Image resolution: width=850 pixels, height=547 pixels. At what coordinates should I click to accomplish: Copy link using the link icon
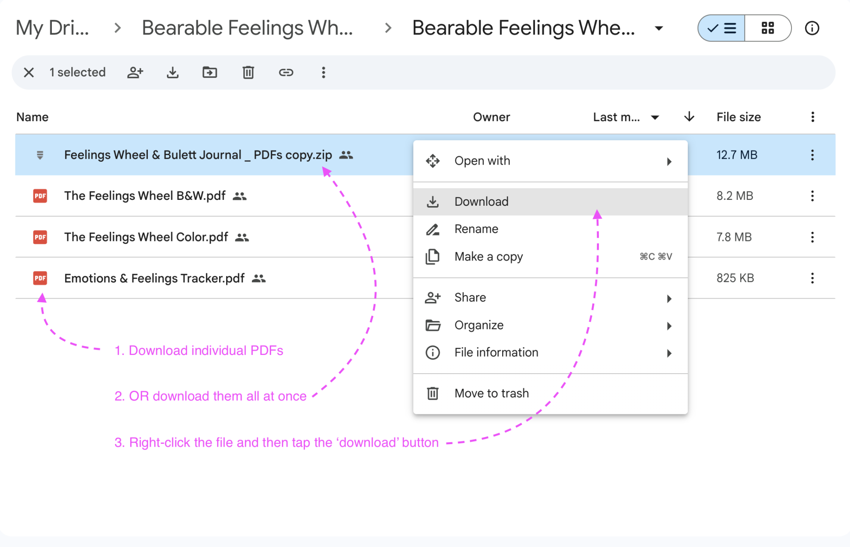286,72
